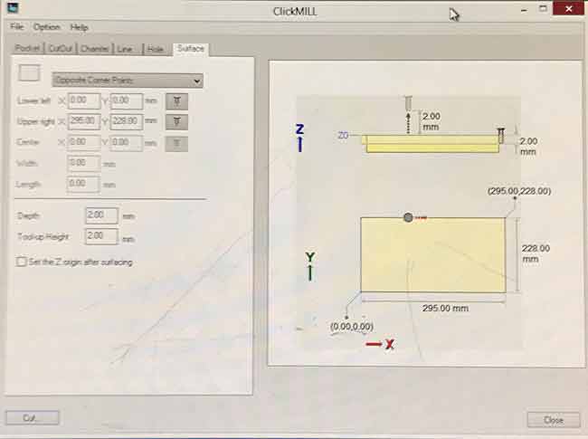Click the end mill icon above the Z0 surface
588x439 pixels.
408,103
